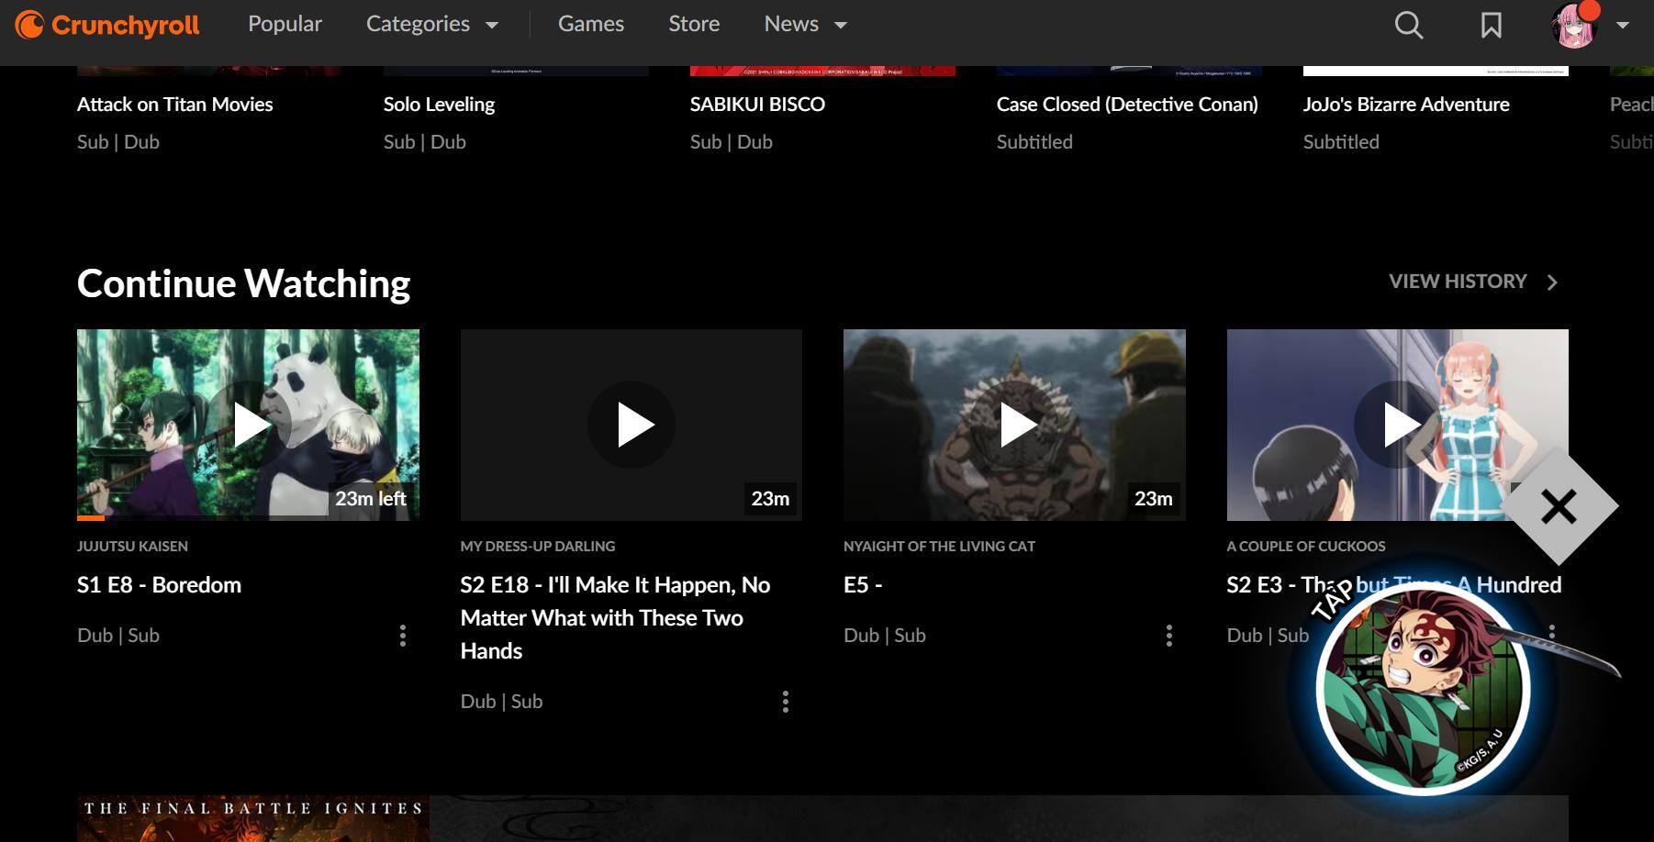Open more options for Jujutsu Kaisen
Screen dimensions: 1654x842
pos(402,636)
